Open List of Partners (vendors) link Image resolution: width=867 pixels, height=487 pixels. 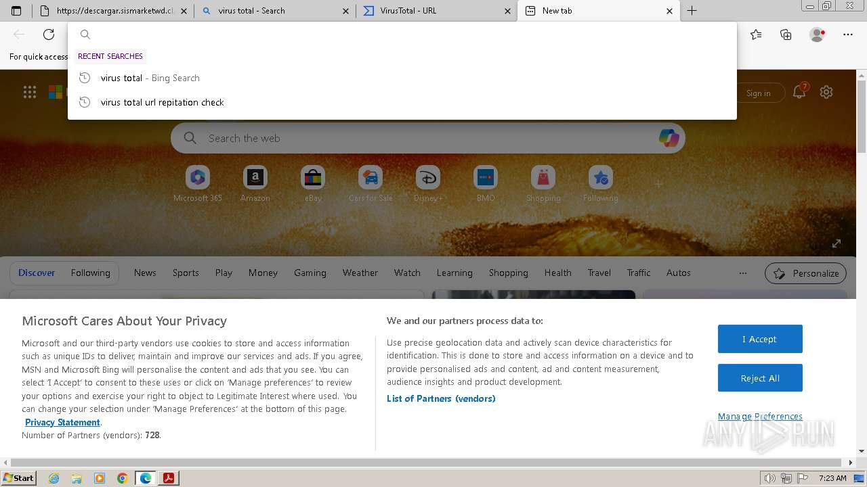441,398
